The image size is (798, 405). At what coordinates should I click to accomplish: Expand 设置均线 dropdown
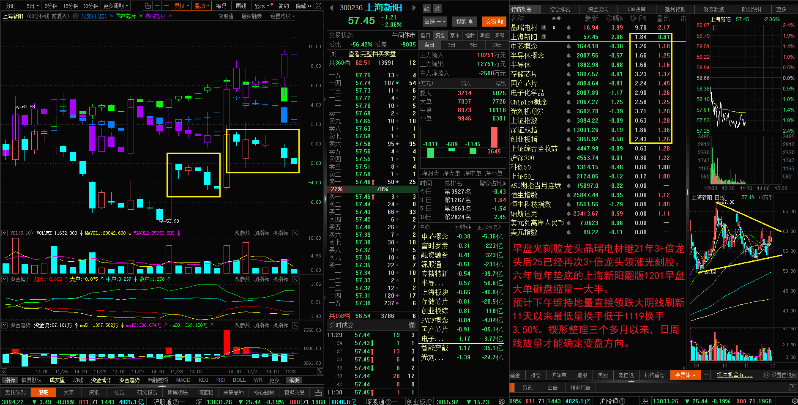pos(282,16)
